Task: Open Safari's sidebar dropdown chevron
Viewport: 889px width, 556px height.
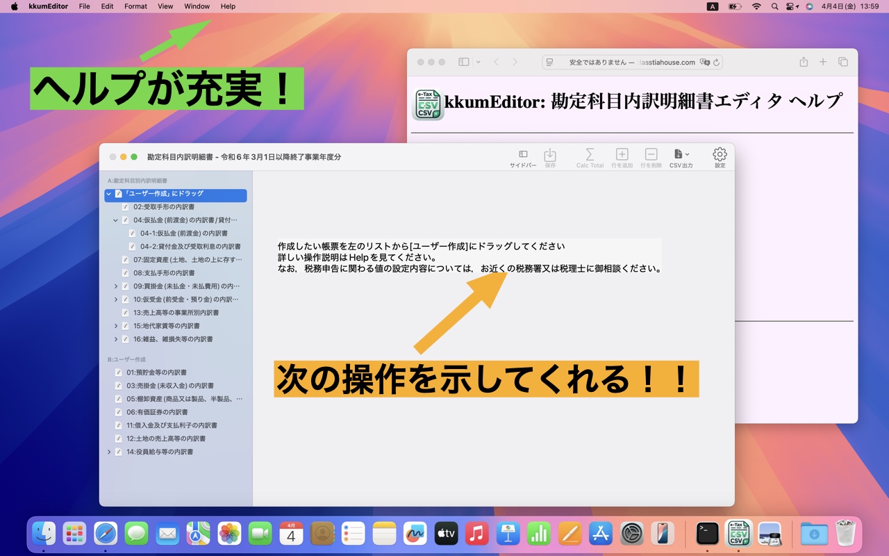Action: 479,62
